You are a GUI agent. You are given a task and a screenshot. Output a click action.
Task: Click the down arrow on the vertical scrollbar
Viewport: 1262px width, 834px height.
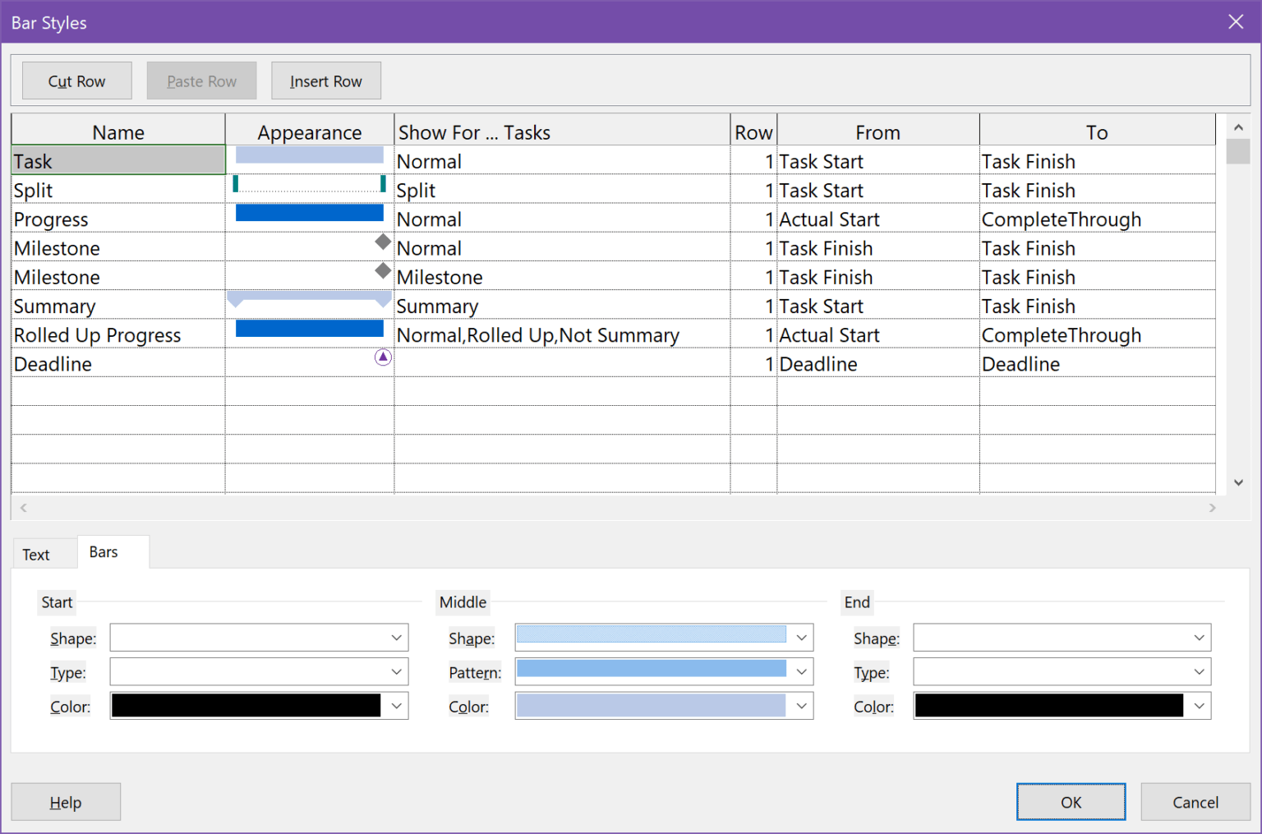click(x=1239, y=483)
